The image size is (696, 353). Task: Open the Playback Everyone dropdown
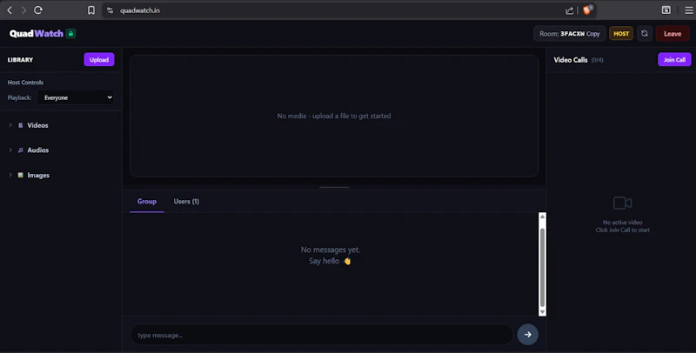click(76, 97)
